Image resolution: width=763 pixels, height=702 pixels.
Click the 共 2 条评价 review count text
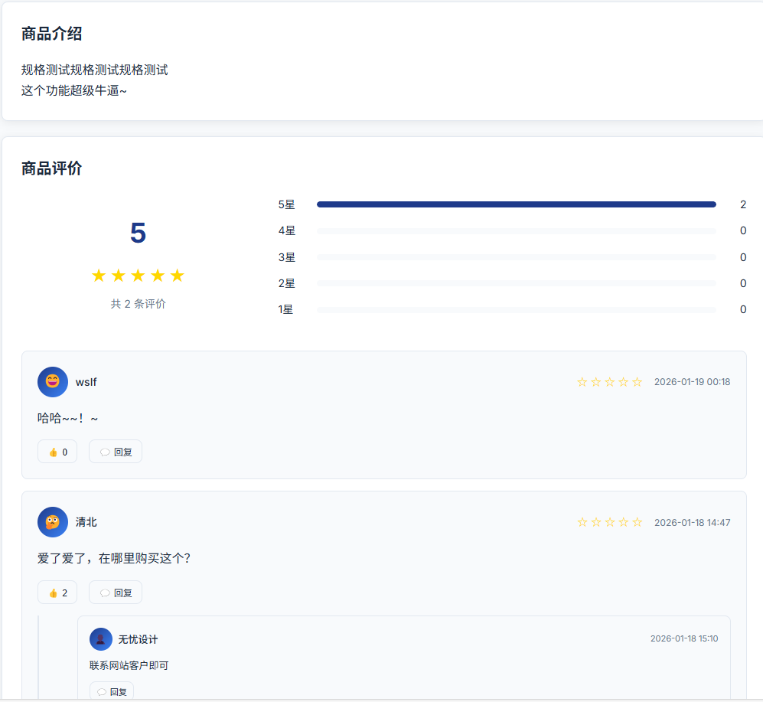click(138, 303)
